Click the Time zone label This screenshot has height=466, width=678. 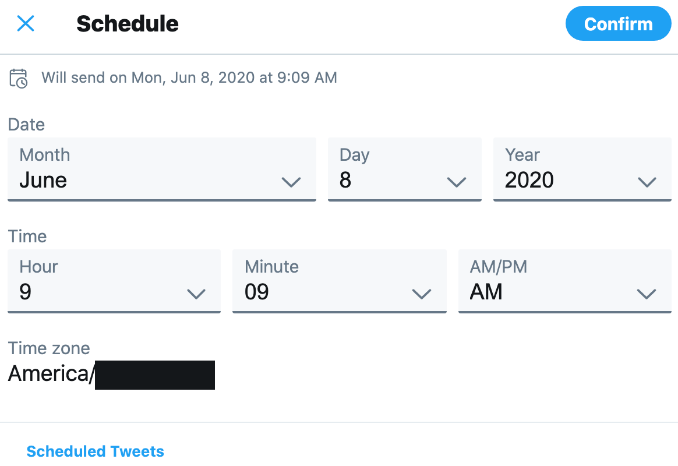49,348
